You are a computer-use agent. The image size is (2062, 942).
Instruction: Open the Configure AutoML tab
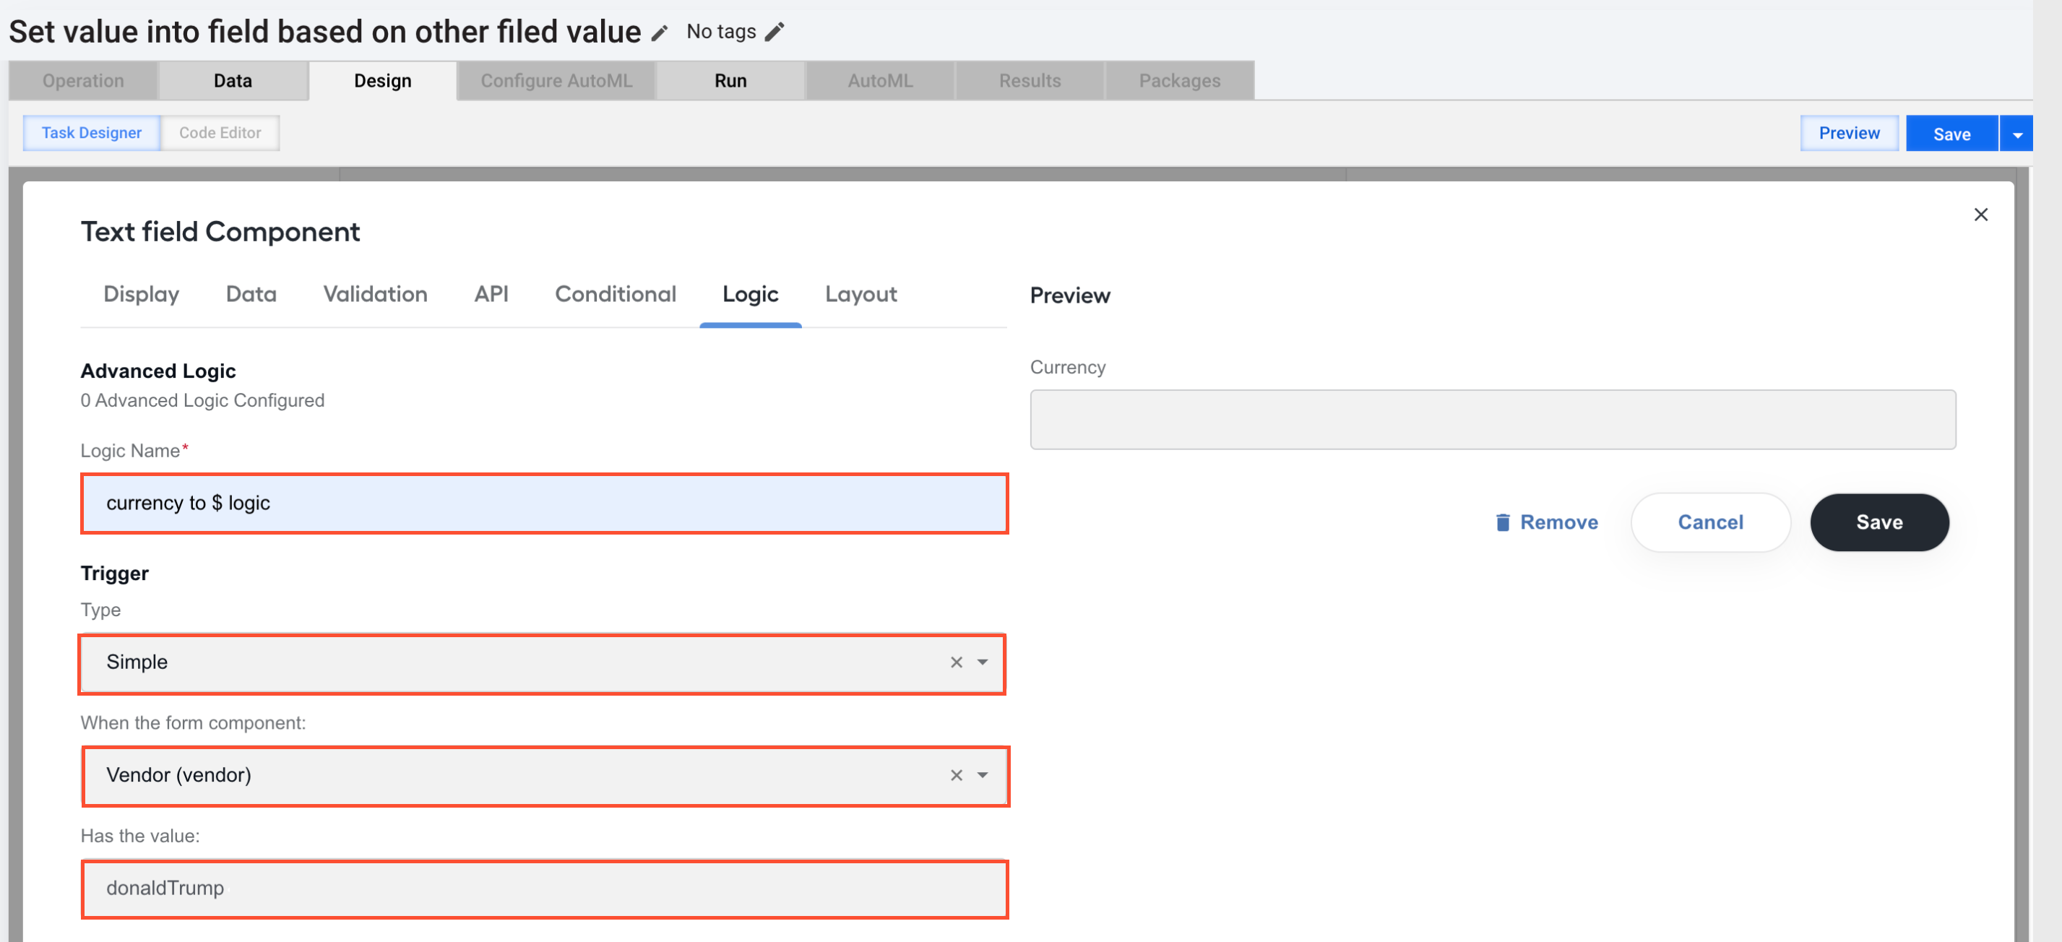[556, 81]
